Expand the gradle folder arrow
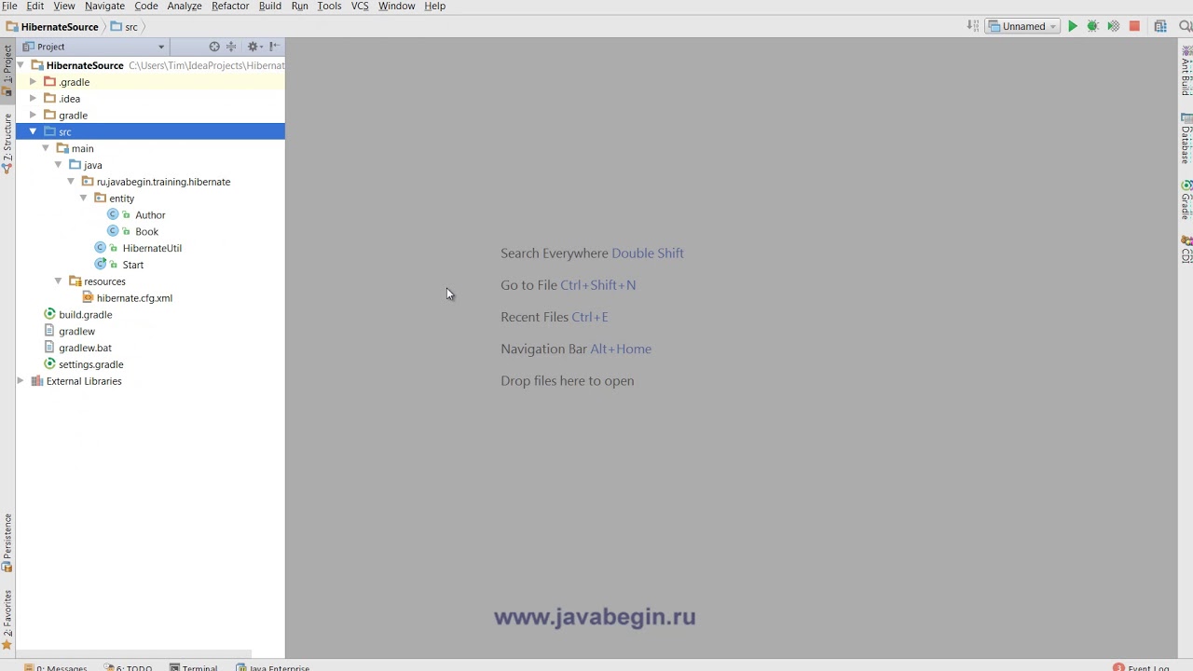Screen dimensions: 1193x671 33,116
